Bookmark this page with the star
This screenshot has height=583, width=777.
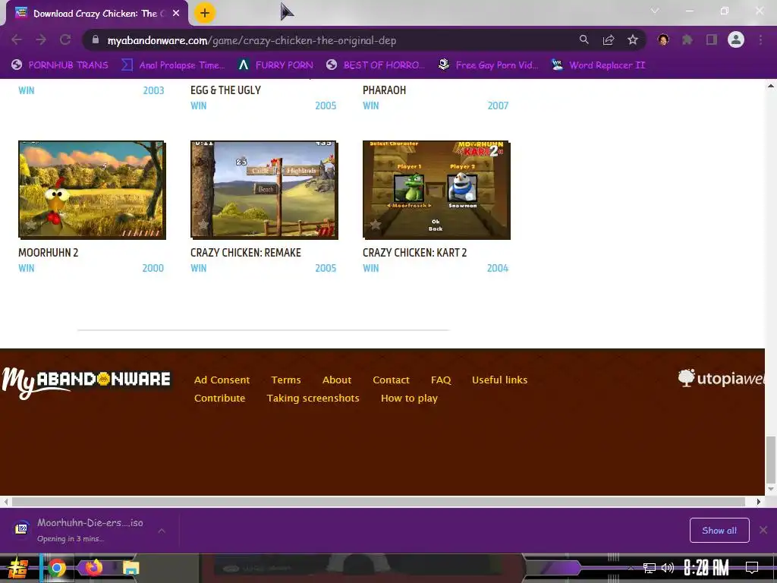(633, 40)
